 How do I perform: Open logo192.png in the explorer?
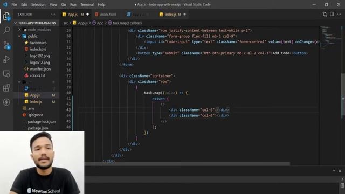[39, 56]
